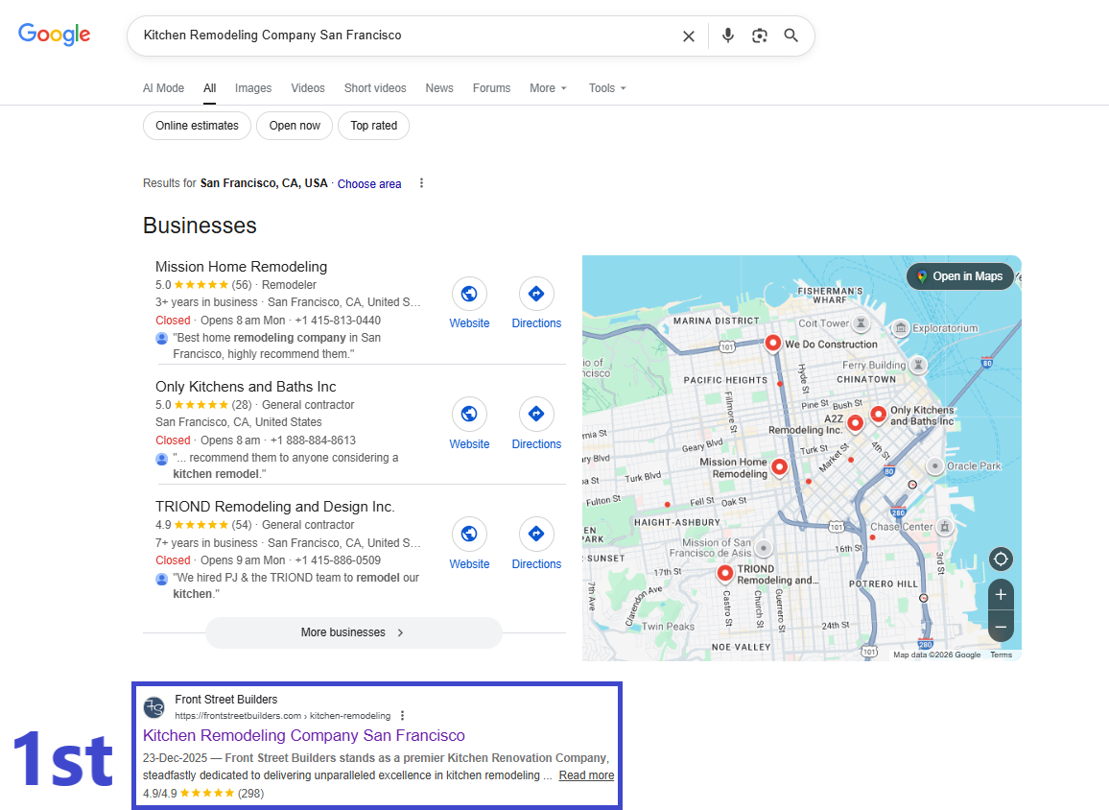The image size is (1109, 810).
Task: Switch to News tab
Action: tap(439, 88)
